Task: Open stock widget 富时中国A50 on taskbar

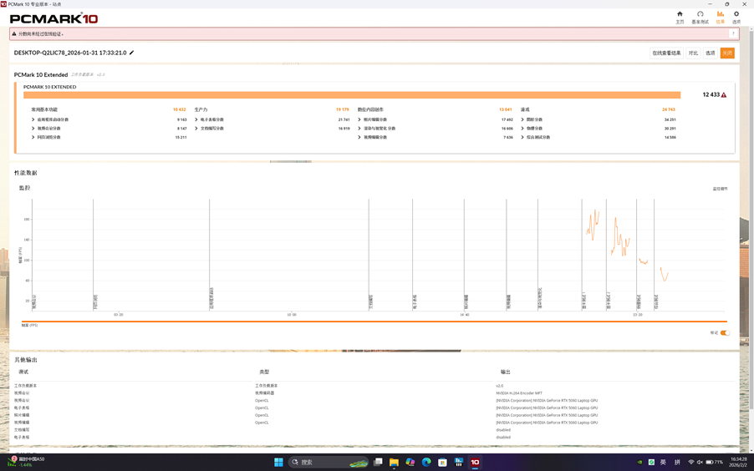Action: pyautogui.click(x=26, y=462)
